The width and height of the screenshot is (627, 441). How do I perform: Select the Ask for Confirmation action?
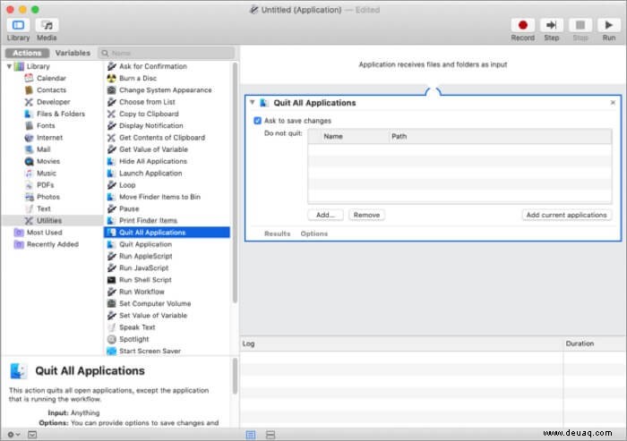point(153,66)
